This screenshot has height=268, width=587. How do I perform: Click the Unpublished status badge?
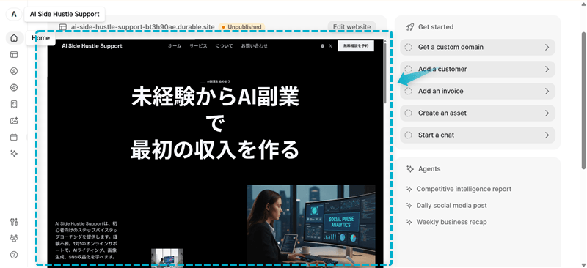242,27
